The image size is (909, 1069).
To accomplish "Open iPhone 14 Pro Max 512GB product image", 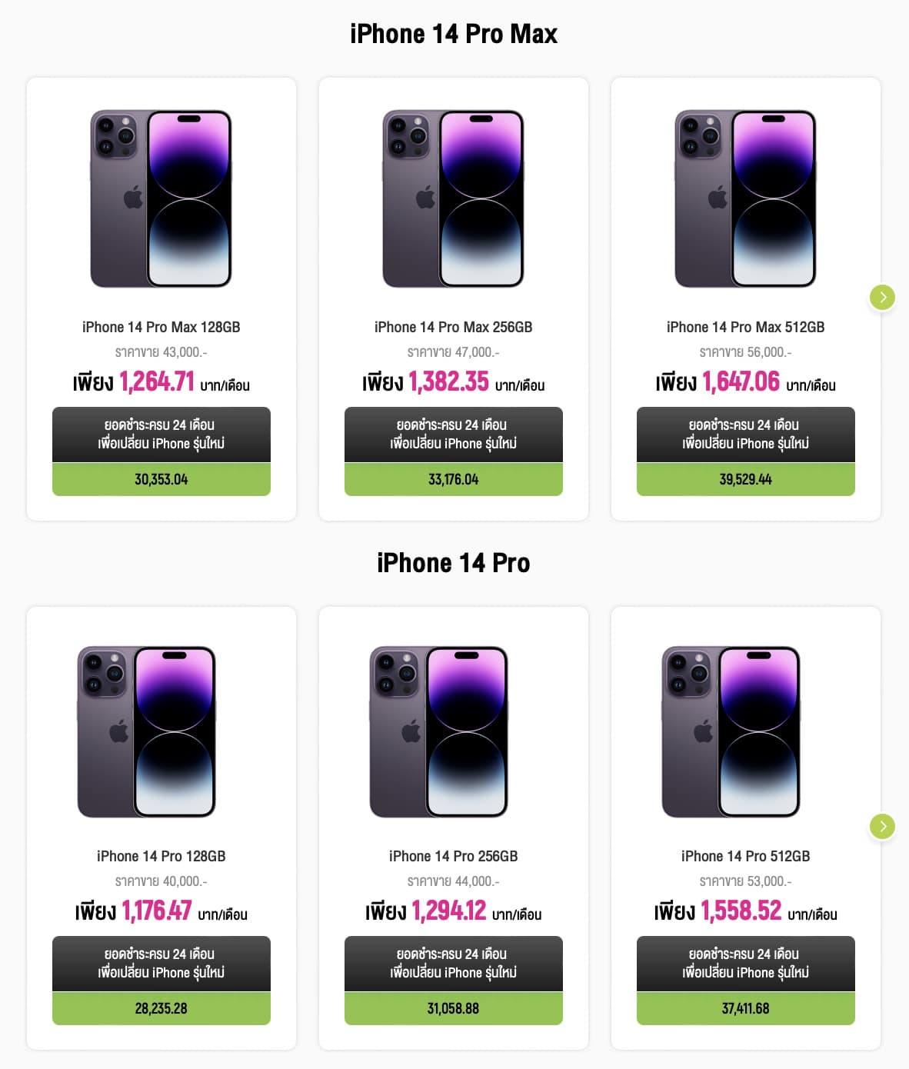I will [x=745, y=198].
